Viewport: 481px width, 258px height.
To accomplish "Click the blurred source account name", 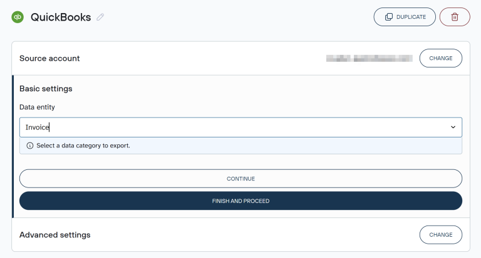I will pyautogui.click(x=369, y=58).
